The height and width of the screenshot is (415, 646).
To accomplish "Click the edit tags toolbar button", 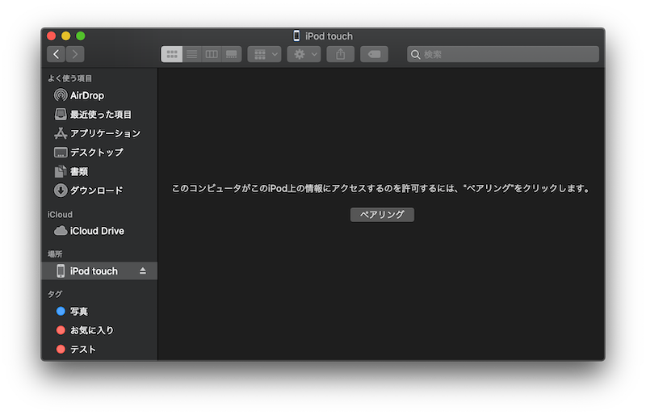I will coord(374,54).
